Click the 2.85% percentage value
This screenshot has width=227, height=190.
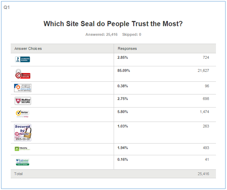[x=123, y=58]
